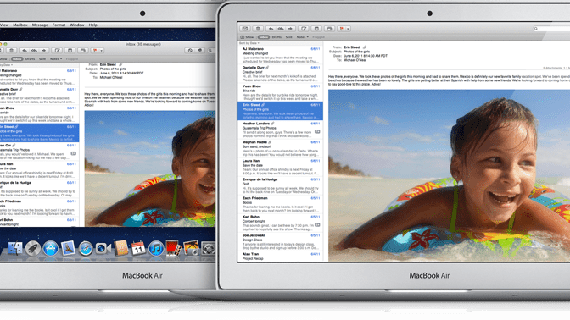The height and width of the screenshot is (320, 570).
Task: Click the trash Delete icon in right Mail window
Action: click(258, 29)
